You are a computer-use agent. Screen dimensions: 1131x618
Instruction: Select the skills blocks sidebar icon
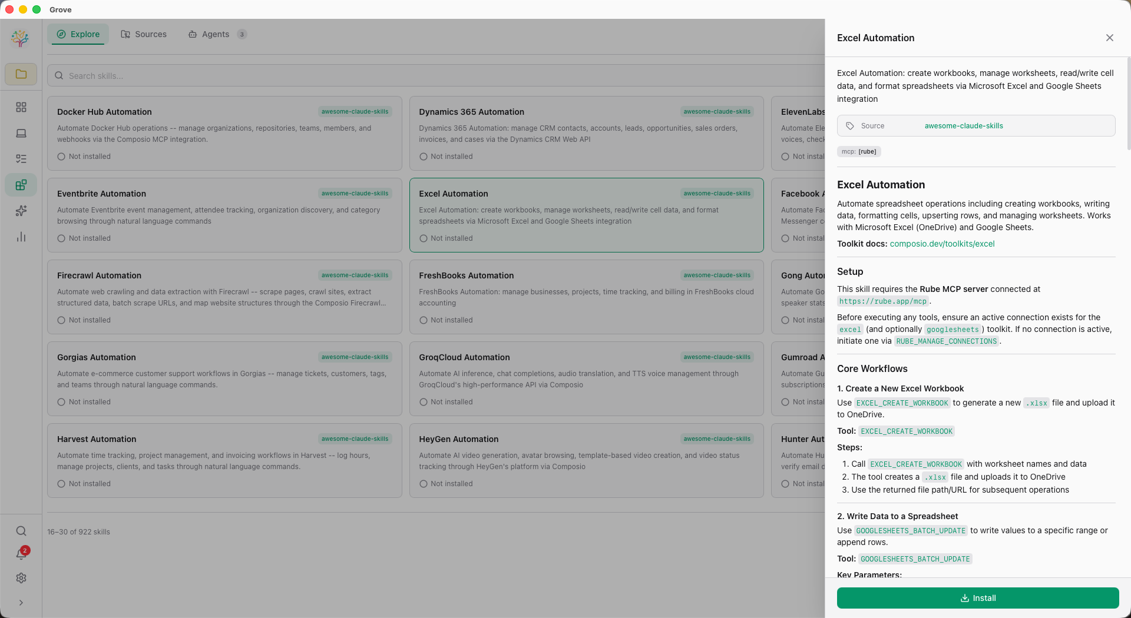(21, 185)
